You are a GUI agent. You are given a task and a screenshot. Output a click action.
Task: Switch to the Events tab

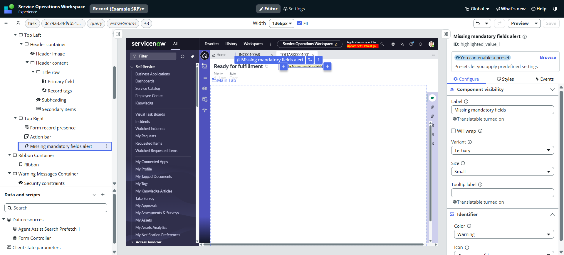click(545, 79)
